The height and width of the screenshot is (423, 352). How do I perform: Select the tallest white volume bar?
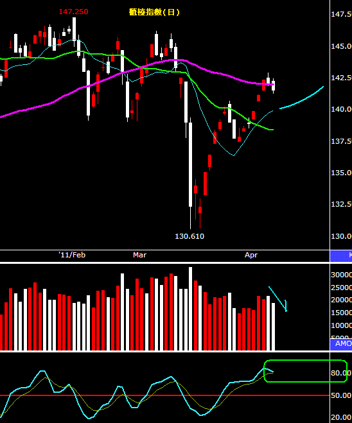190,309
